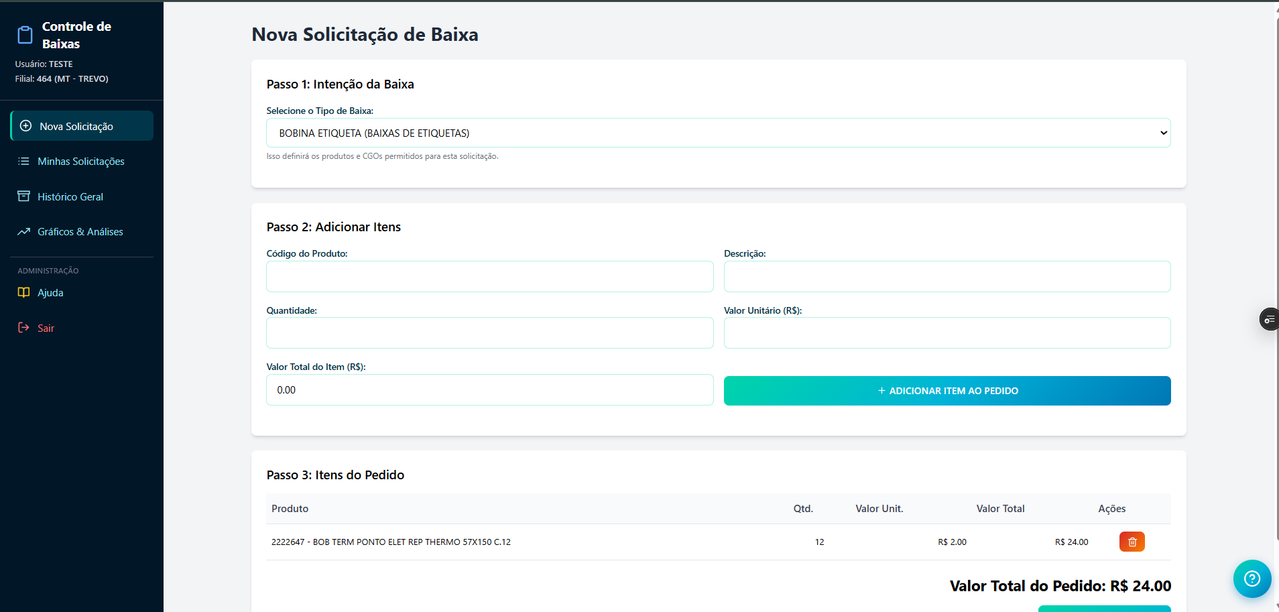
Task: Delete the BOB TERM item using trash icon
Action: [1131, 542]
